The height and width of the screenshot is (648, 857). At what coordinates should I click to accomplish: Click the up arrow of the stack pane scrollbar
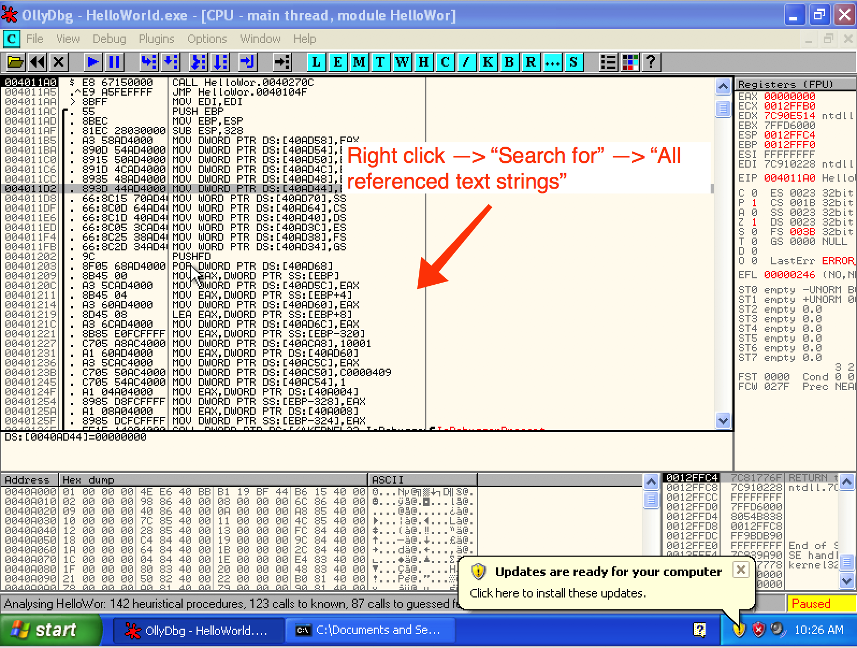tap(847, 482)
